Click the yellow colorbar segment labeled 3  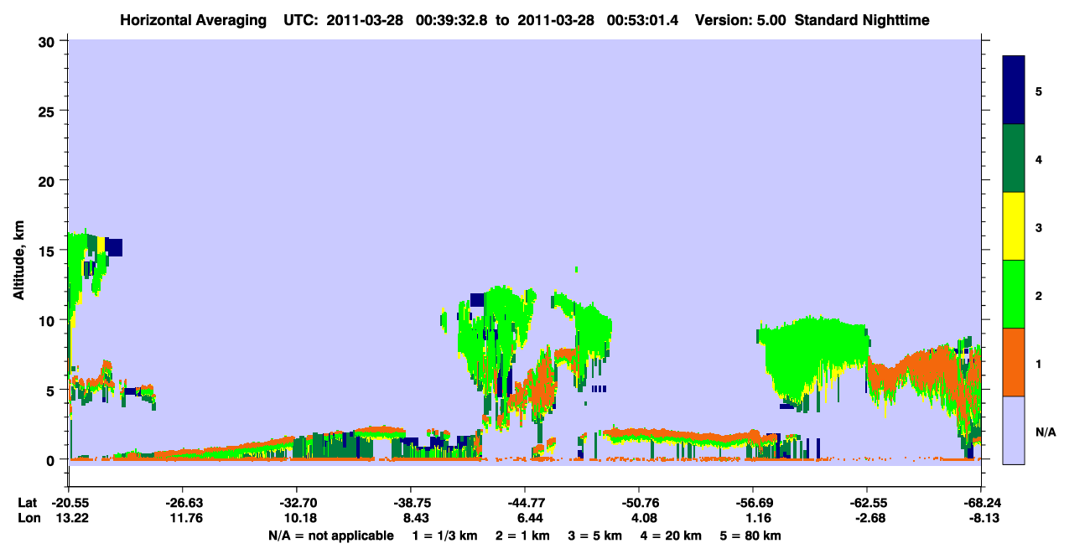pyautogui.click(x=1014, y=226)
